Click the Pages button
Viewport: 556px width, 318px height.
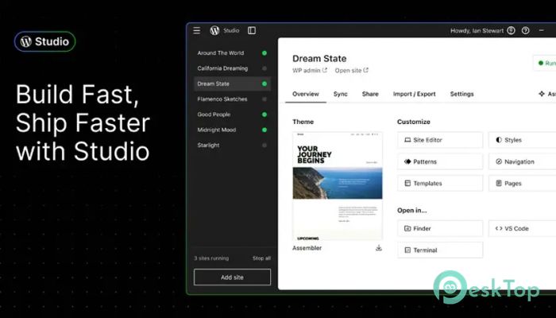(523, 184)
